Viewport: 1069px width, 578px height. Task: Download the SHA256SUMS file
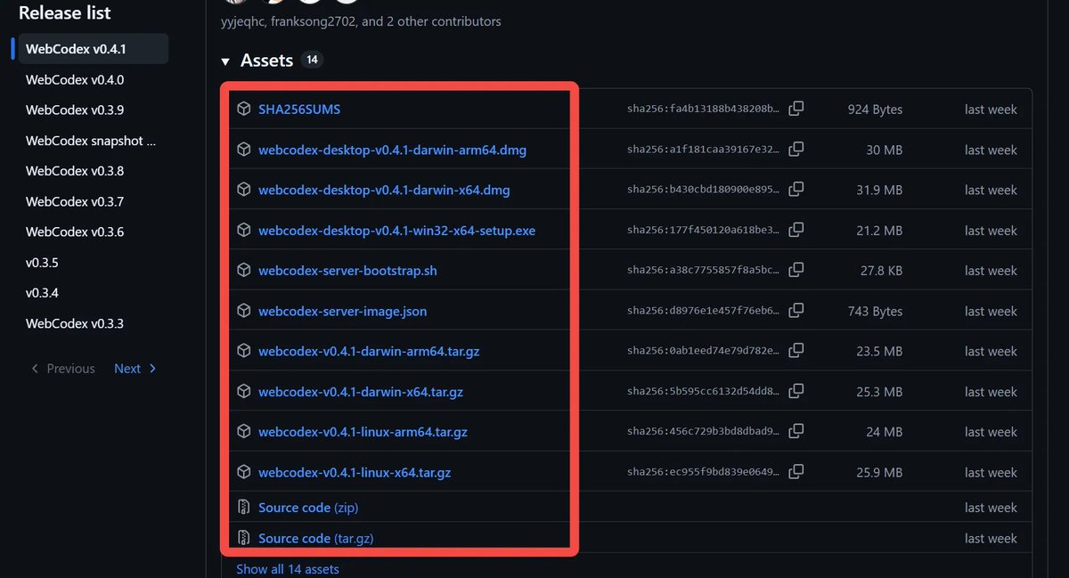point(299,110)
